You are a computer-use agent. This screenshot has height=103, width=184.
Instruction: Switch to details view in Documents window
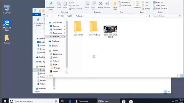point(165,92)
